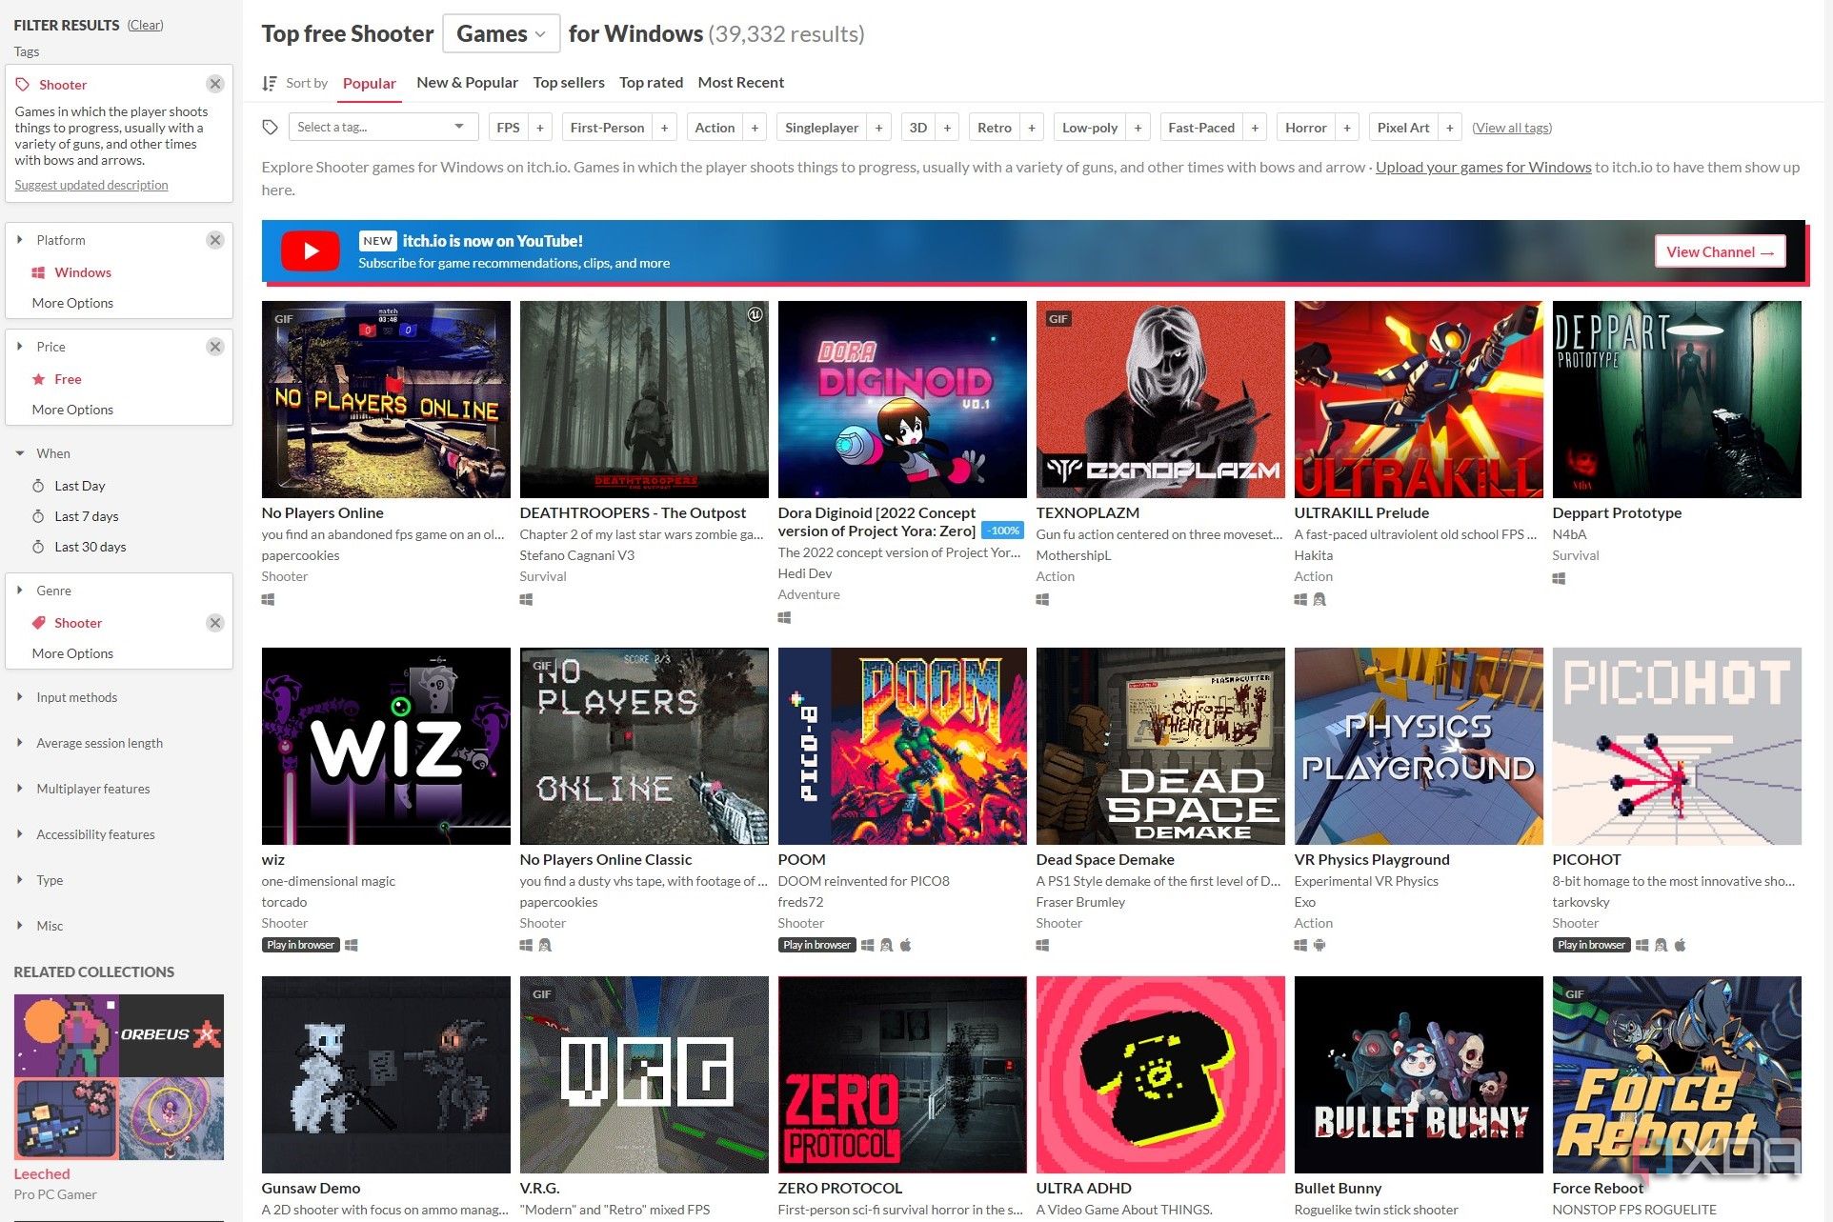1833x1222 pixels.
Task: Clear the Price filter with its X icon
Action: click(x=215, y=347)
